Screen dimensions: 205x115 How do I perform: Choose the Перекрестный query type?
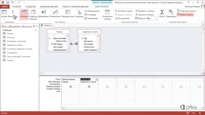click(68, 14)
